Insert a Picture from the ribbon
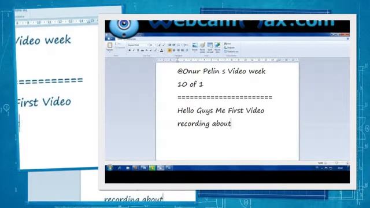 point(195,47)
